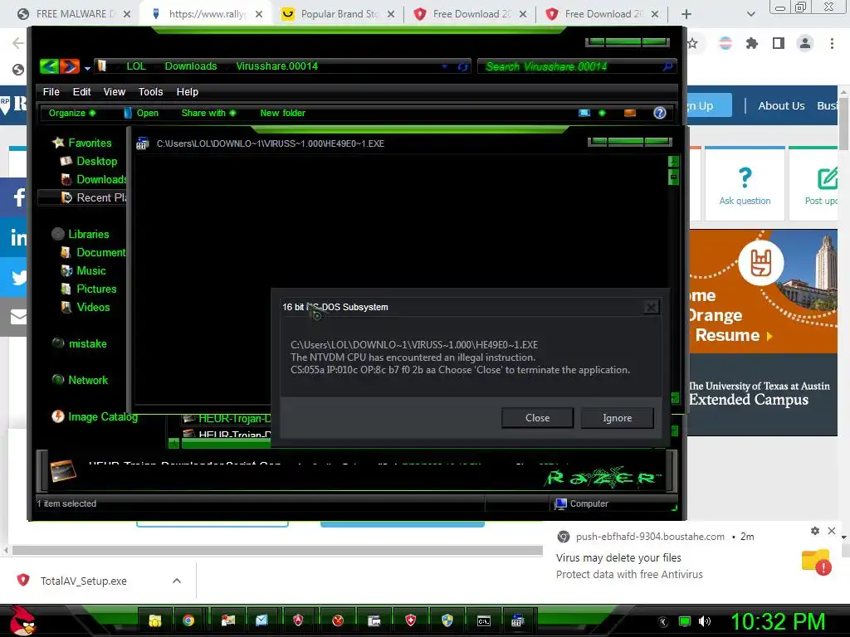This screenshot has width=850, height=637.
Task: Click the Computer status bar entry
Action: point(581,503)
